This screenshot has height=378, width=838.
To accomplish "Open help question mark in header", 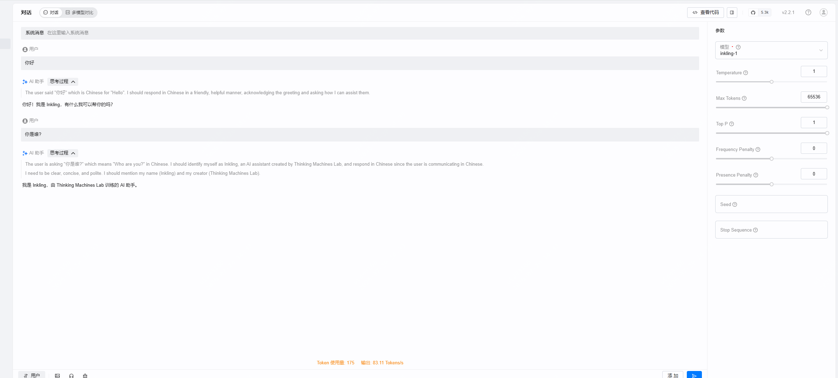I will [x=808, y=13].
